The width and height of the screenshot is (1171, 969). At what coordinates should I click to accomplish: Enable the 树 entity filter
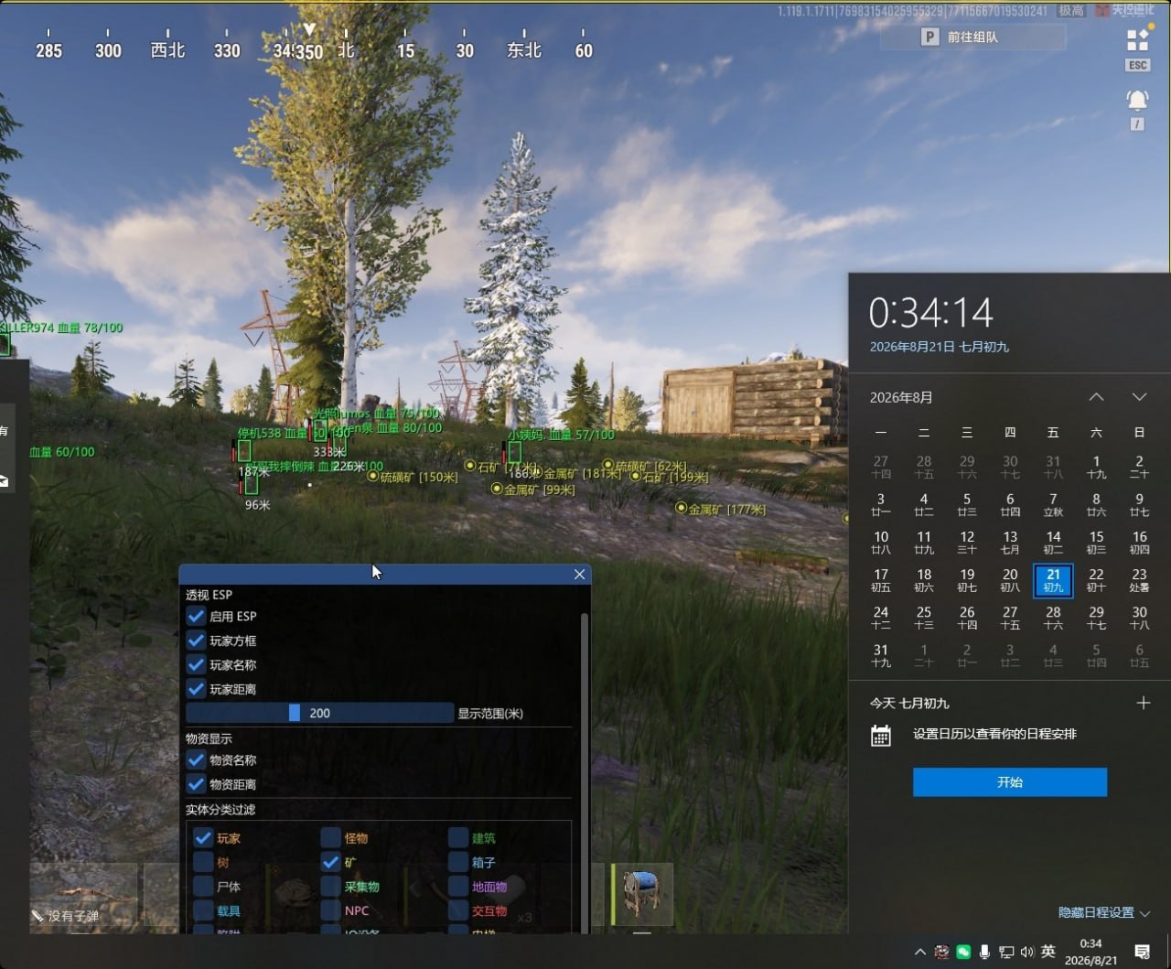tap(203, 862)
